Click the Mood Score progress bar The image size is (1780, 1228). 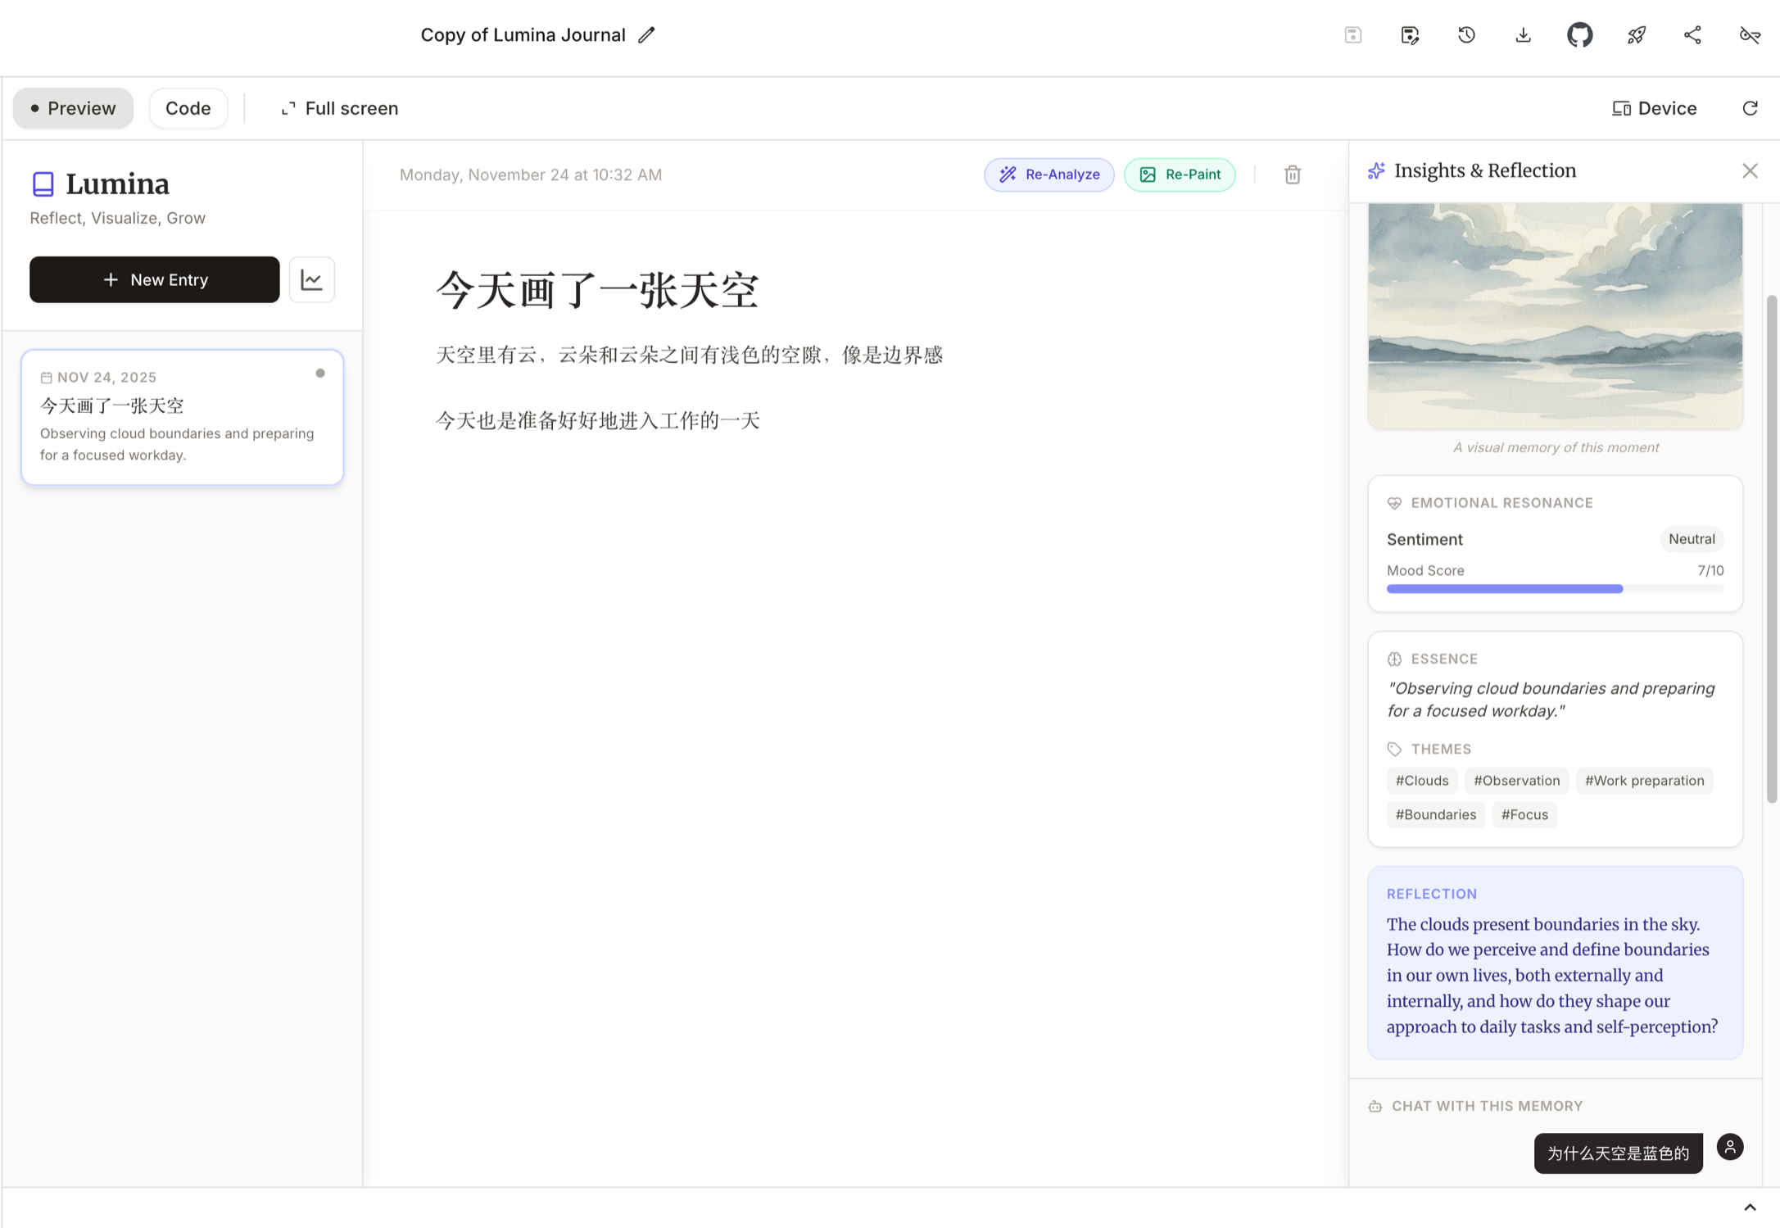click(1554, 589)
